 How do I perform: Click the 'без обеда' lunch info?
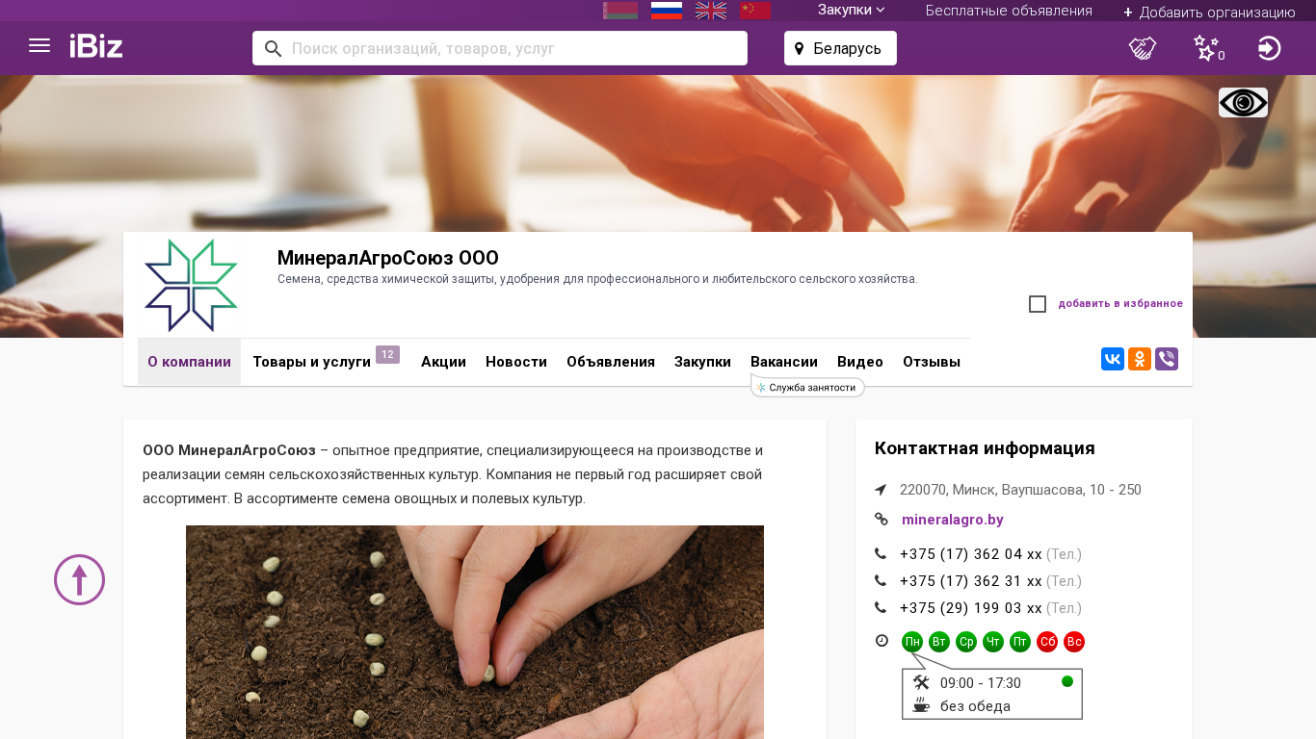click(x=975, y=706)
